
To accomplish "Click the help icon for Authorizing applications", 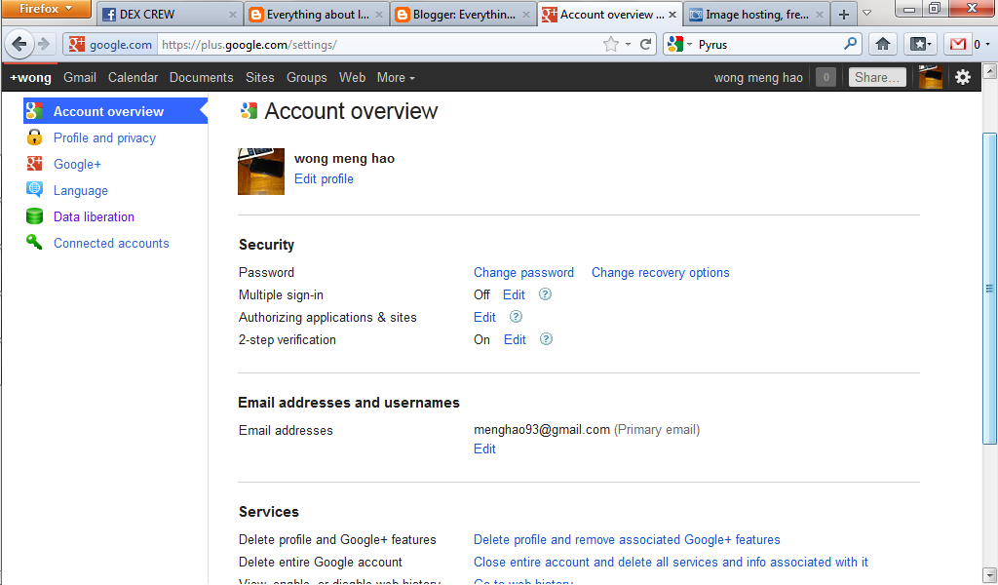I will tap(516, 316).
